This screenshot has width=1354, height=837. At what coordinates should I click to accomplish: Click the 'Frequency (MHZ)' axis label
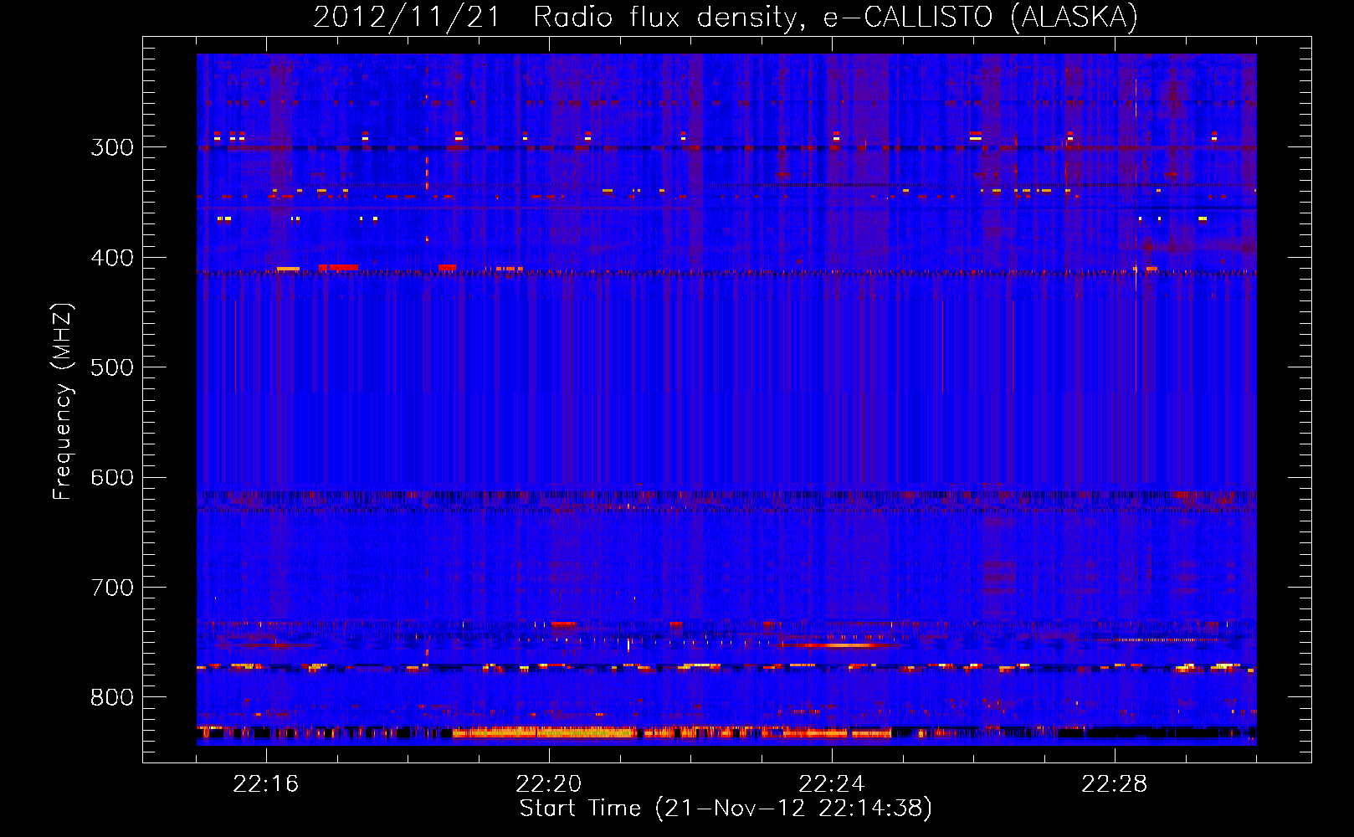pyautogui.click(x=63, y=402)
